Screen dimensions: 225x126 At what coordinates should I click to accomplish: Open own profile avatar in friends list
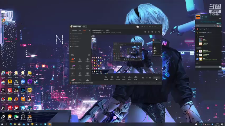(198, 17)
